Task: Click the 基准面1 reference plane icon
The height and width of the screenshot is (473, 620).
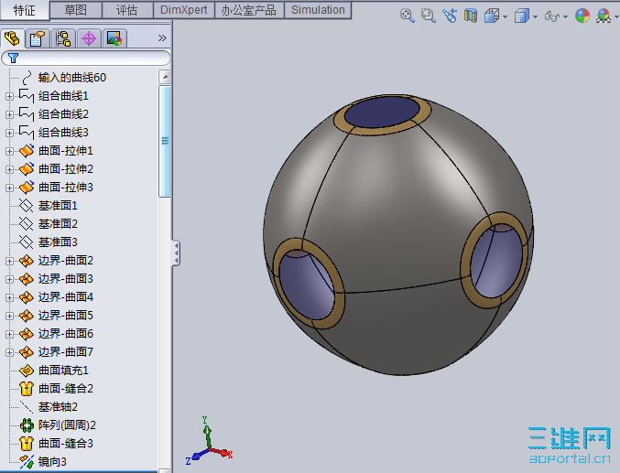Action: tap(27, 206)
